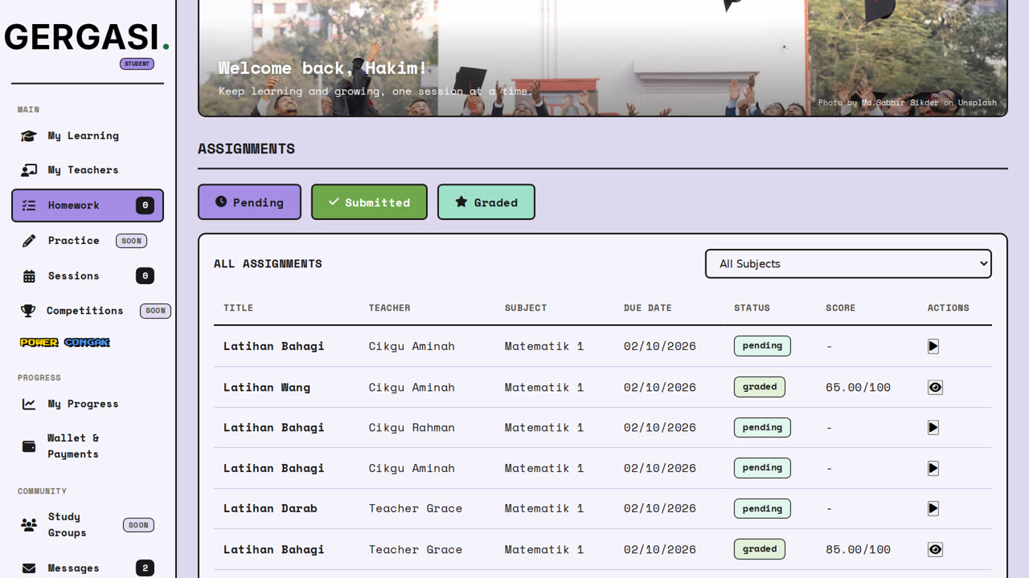Viewport: 1029px width, 578px height.
Task: Open My Learning in sidebar
Action: click(88, 136)
